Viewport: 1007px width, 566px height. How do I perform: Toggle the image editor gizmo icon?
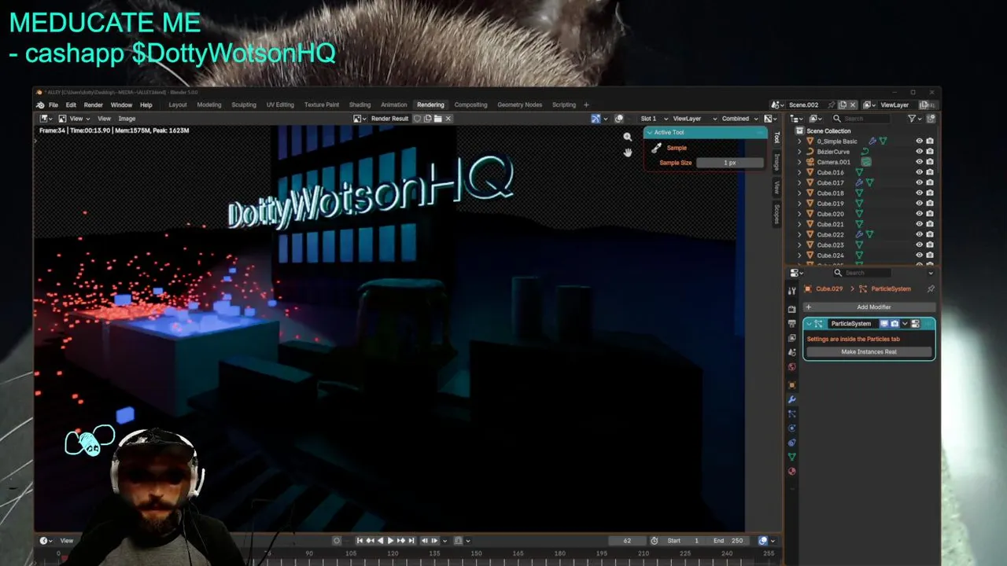coord(596,119)
